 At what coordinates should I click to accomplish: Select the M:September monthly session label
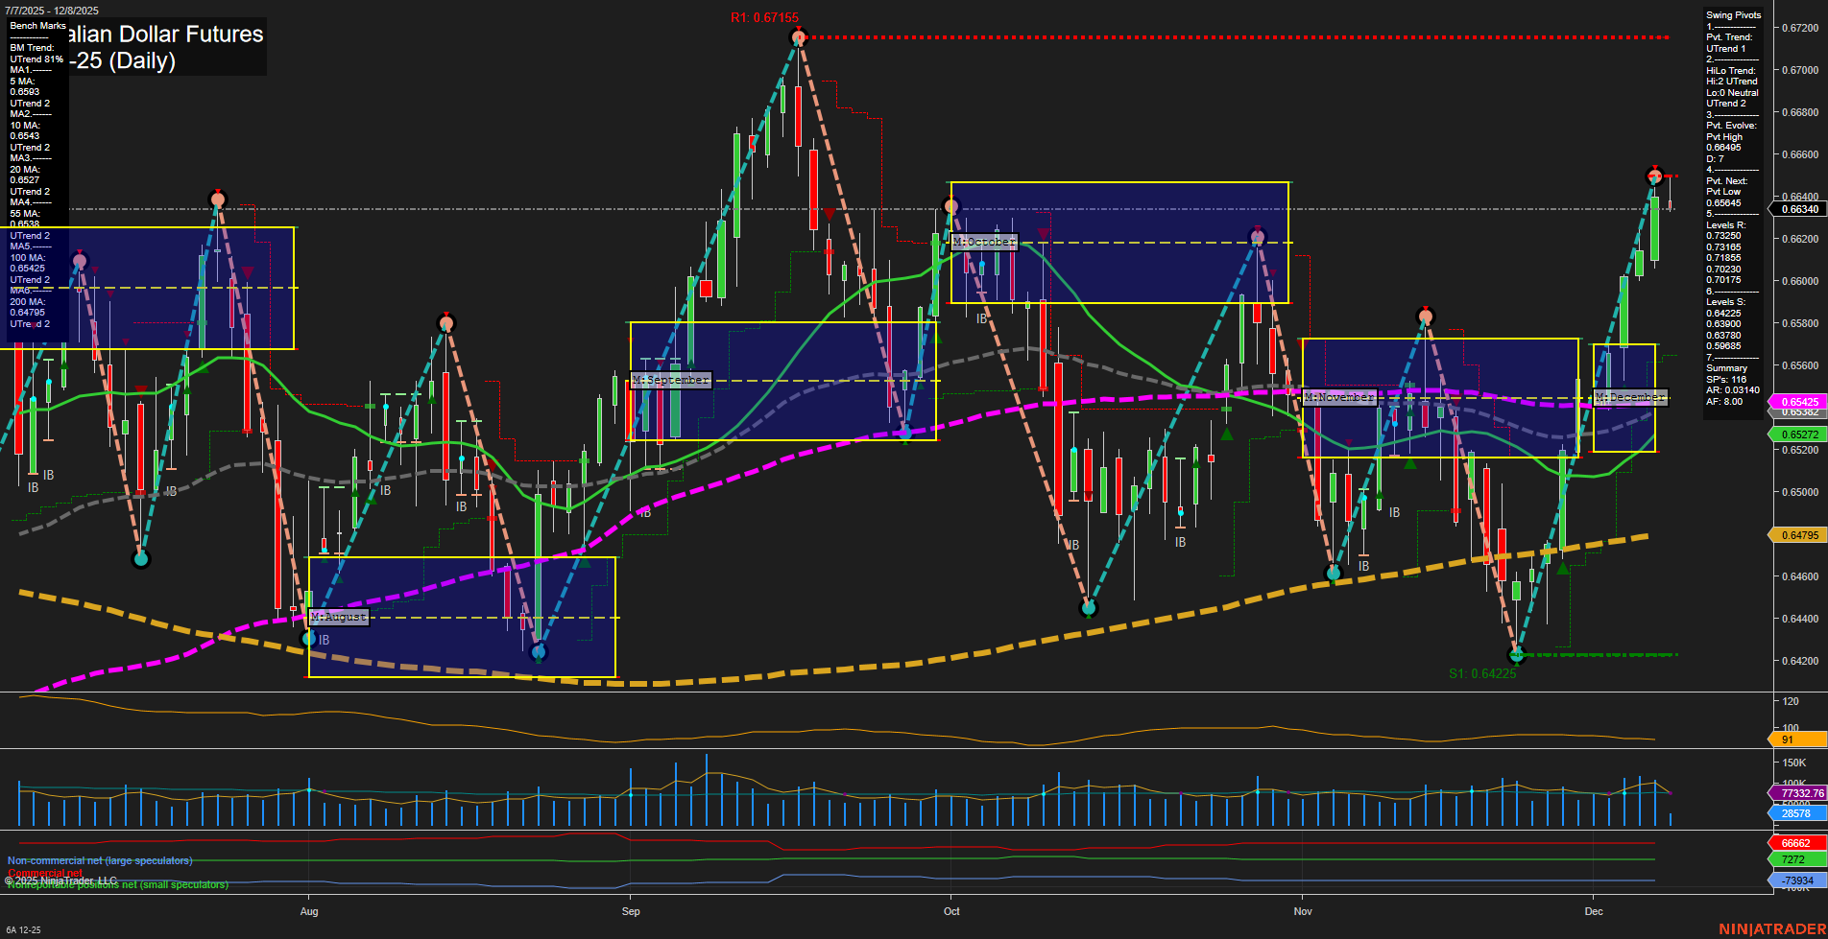(x=670, y=380)
